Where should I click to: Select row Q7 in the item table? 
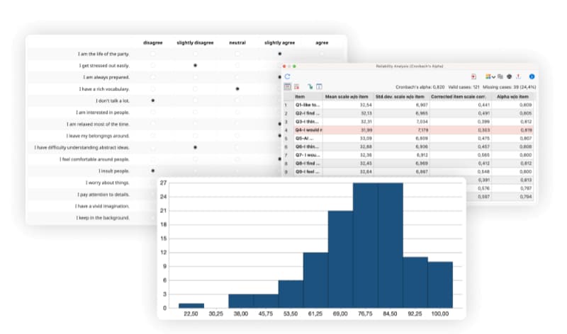click(409, 155)
